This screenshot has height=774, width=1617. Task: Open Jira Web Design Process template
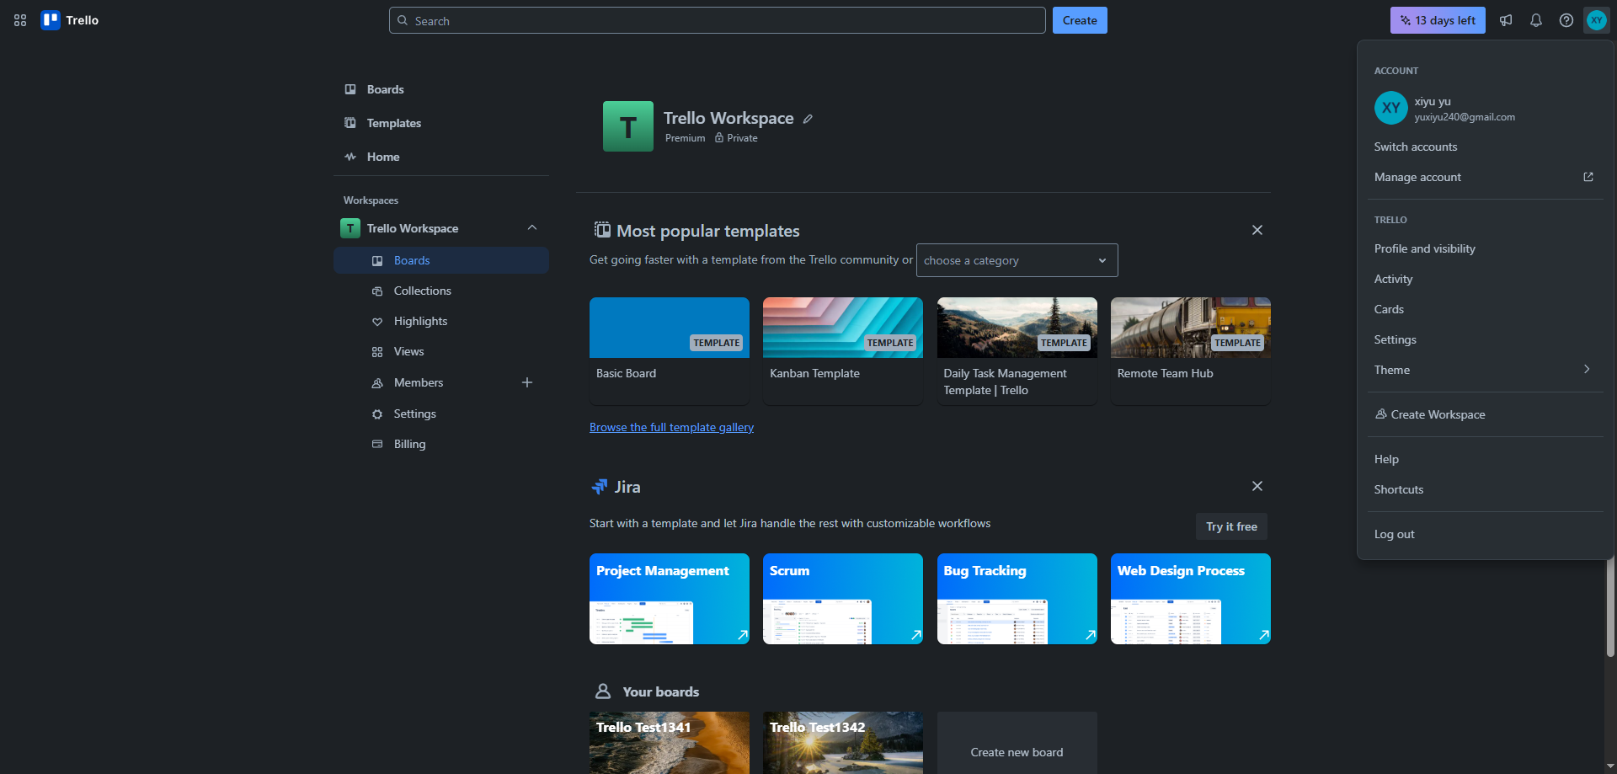point(1191,599)
